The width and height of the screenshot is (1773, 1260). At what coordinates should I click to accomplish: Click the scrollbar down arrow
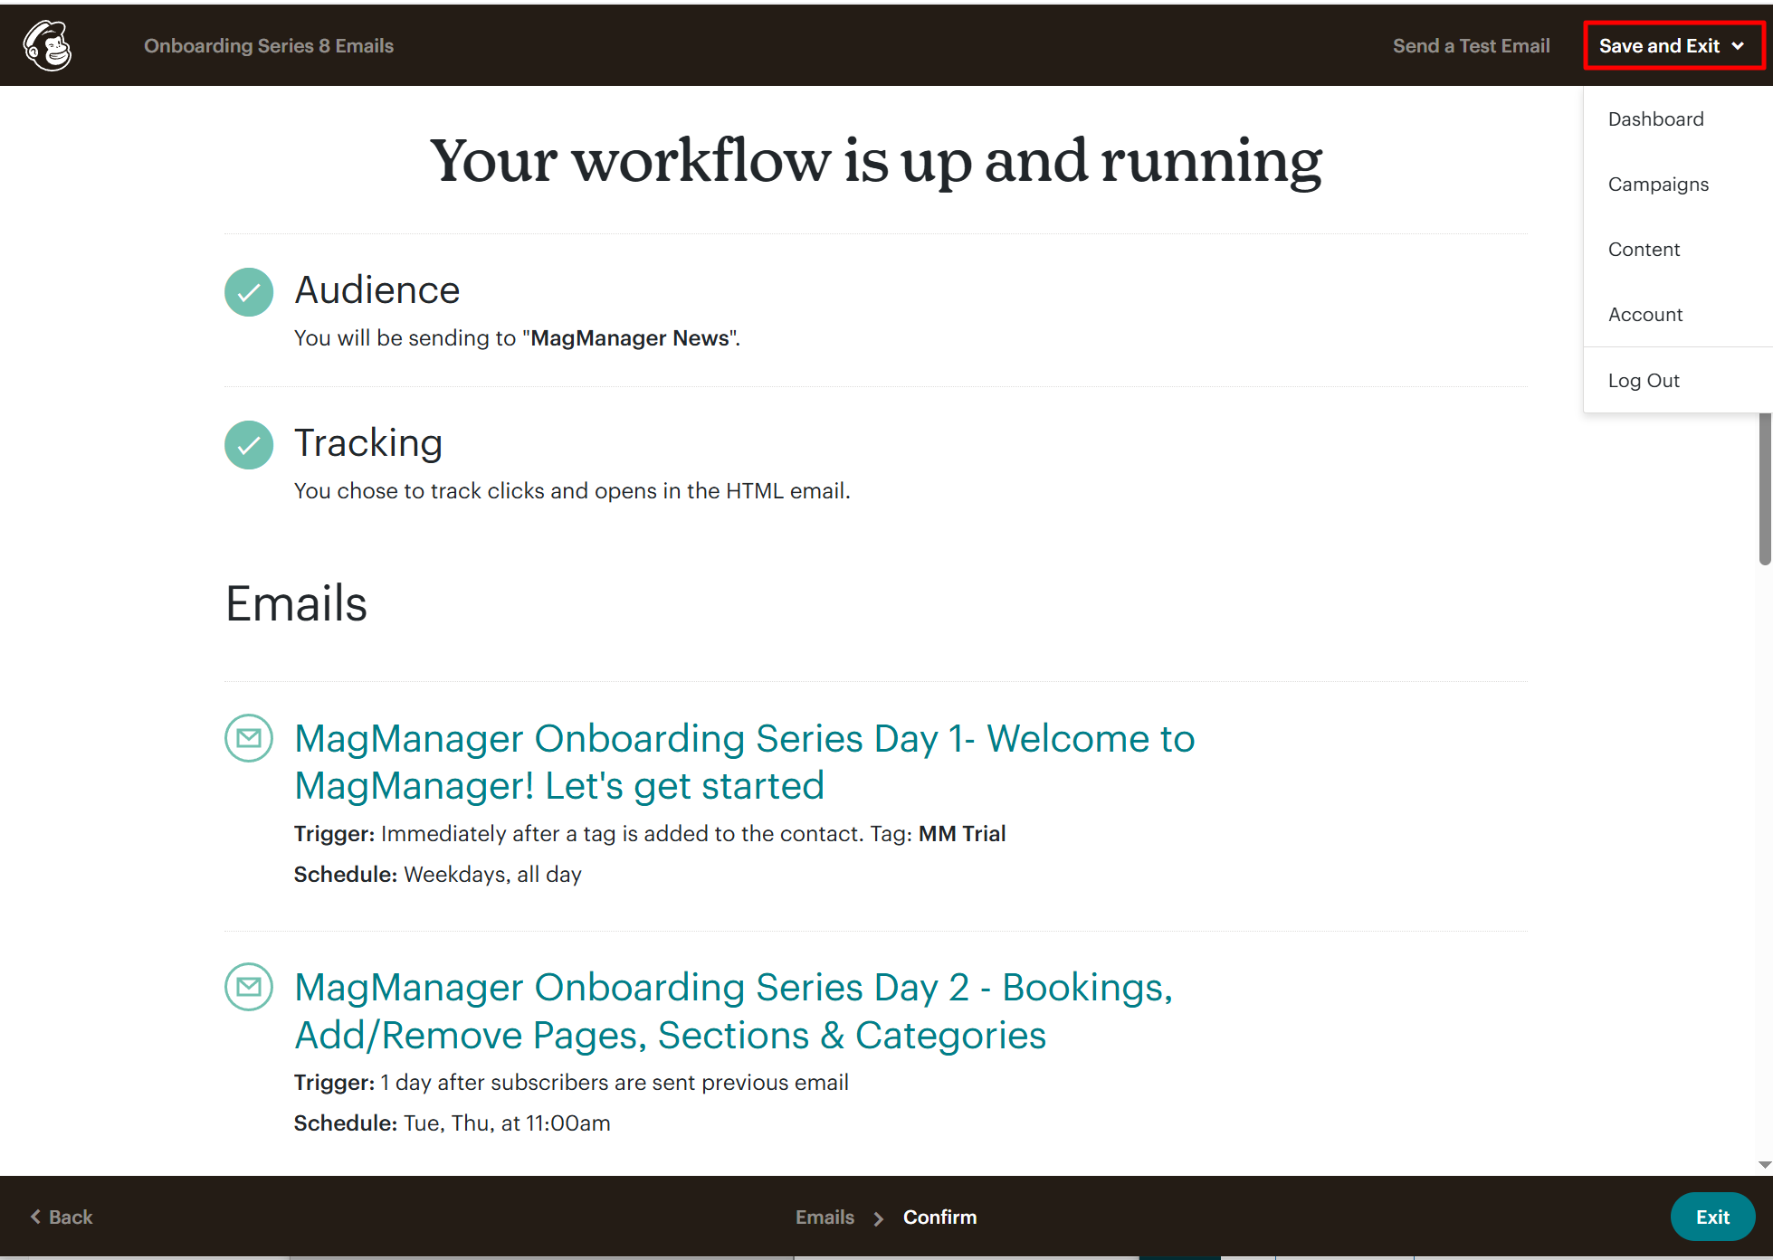pos(1765,1165)
